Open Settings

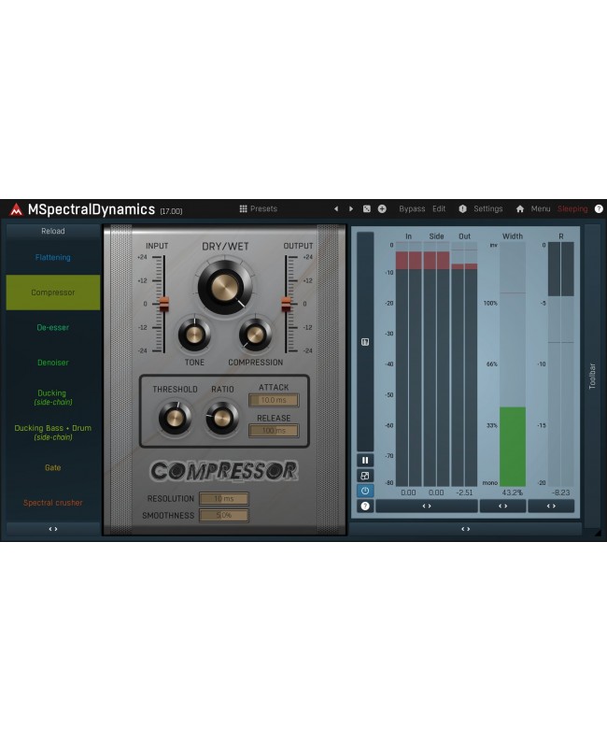(487, 208)
